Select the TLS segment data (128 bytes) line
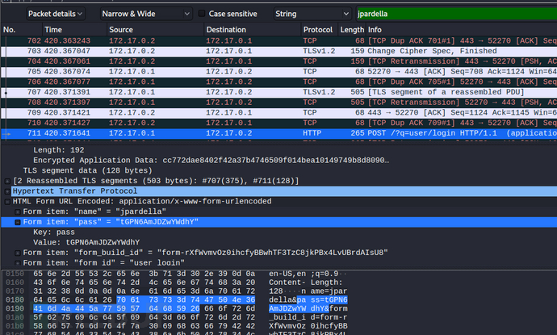The width and height of the screenshot is (557, 335). pyautogui.click(x=87, y=171)
